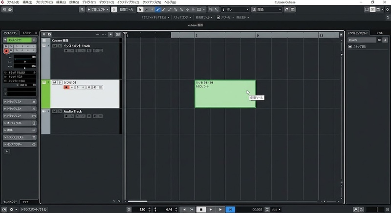Select the highlighted blue Draw pencil tool
The width and height of the screenshot is (391, 213).
coord(158,9)
